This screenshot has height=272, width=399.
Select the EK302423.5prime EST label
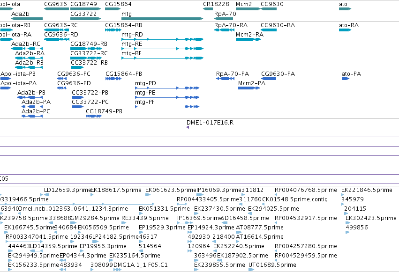[x=371, y=218]
